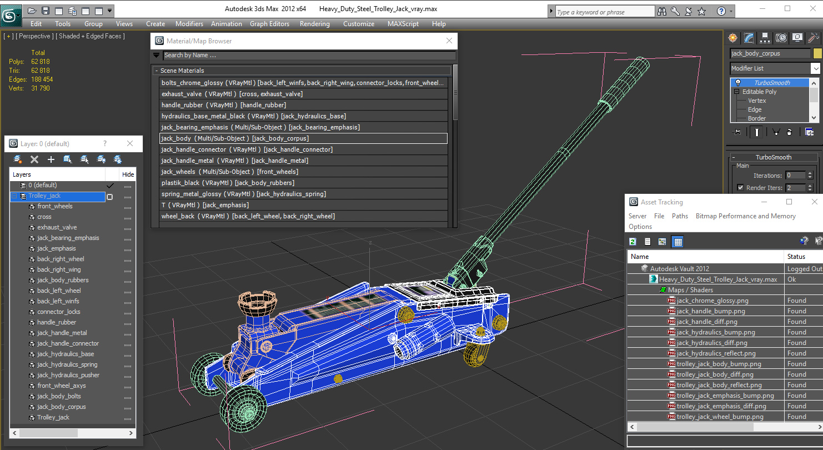Click Select Highlighted Objects and Layers icon

point(68,159)
